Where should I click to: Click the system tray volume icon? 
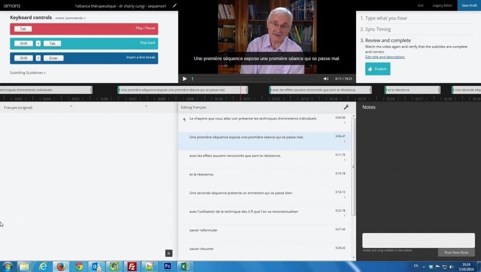click(451, 267)
